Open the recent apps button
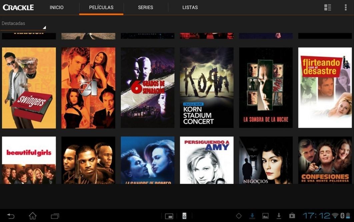The width and height of the screenshot is (354, 222). click(x=55, y=216)
